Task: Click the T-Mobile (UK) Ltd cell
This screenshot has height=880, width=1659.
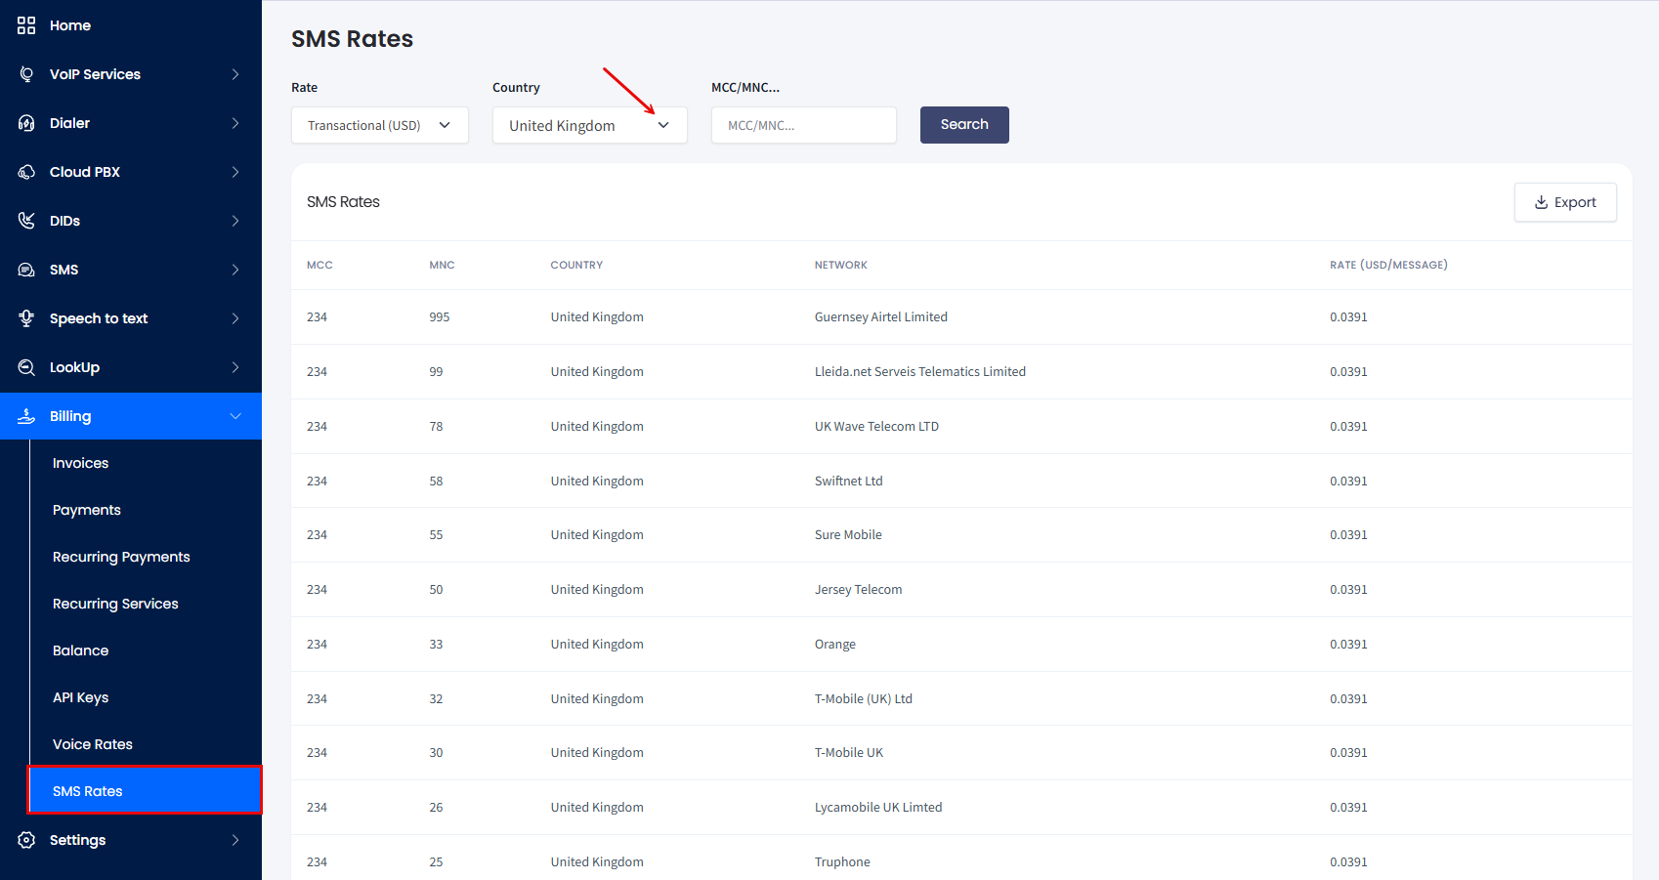Action: [864, 699]
